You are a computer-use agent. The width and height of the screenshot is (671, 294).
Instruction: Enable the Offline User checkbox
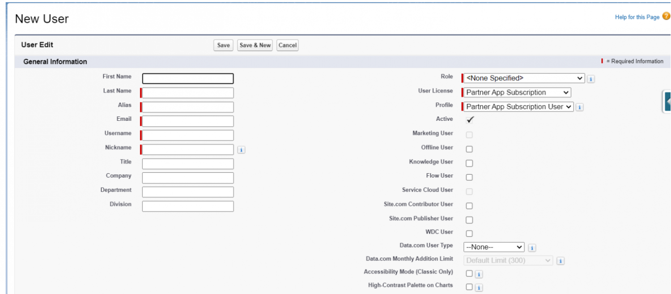[x=469, y=149]
